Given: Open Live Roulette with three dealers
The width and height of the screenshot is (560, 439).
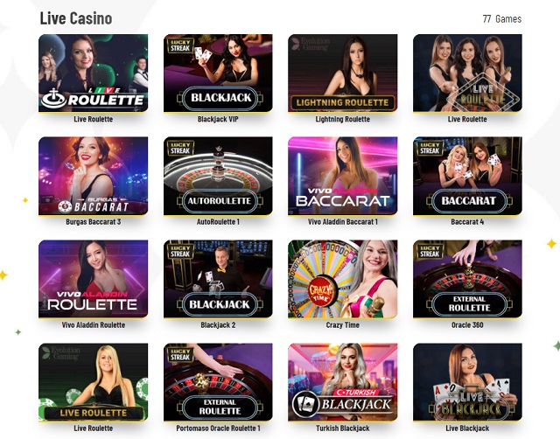Looking at the screenshot, I should click(x=467, y=73).
